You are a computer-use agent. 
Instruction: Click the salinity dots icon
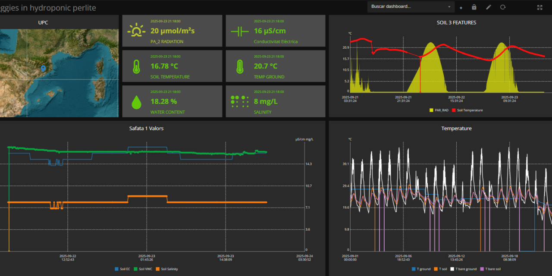tap(240, 101)
